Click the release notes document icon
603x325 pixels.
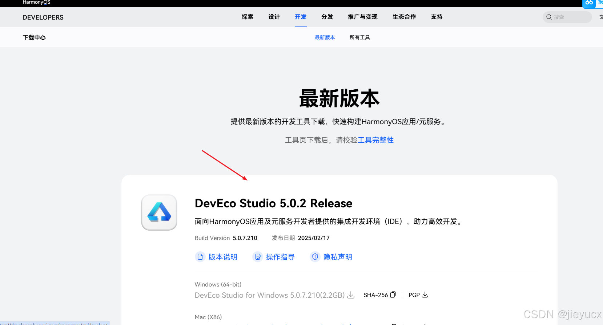200,257
